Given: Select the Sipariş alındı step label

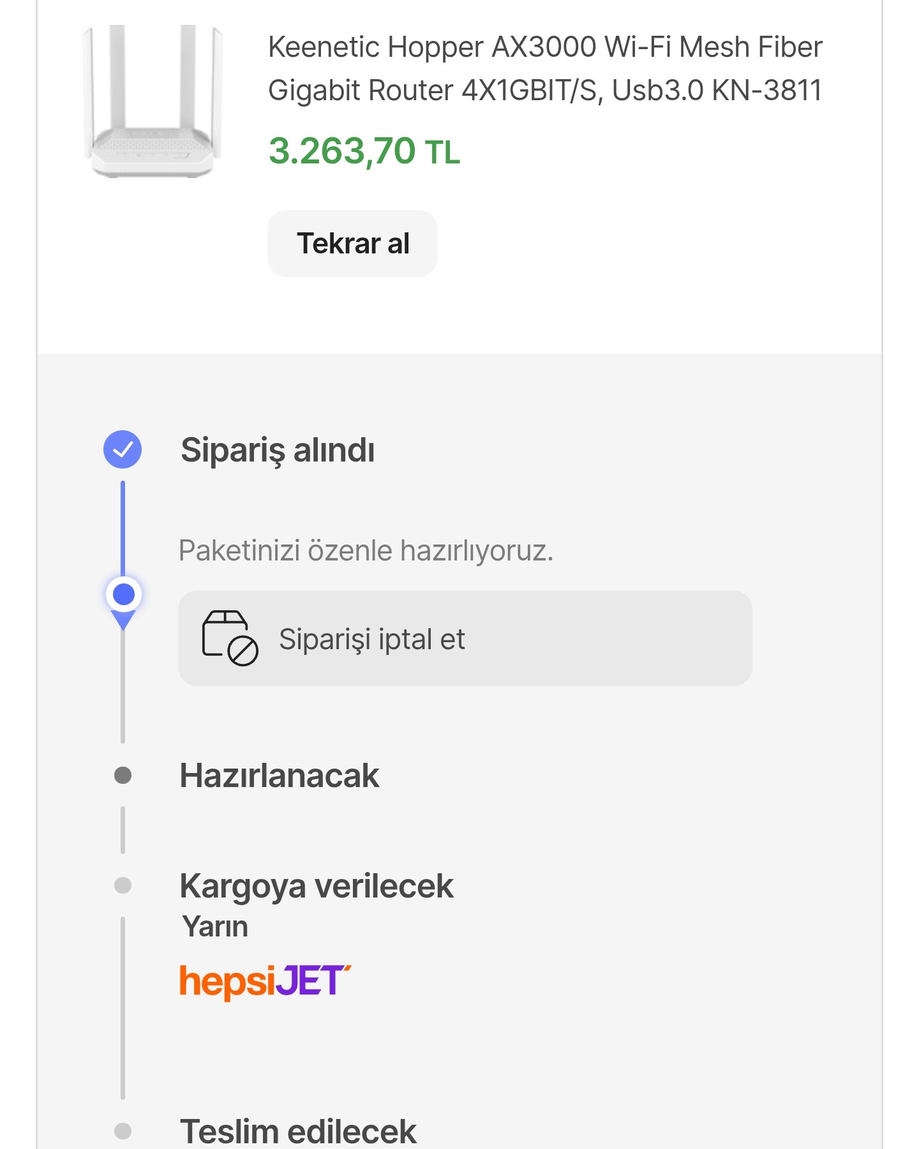Looking at the screenshot, I should coord(278,451).
